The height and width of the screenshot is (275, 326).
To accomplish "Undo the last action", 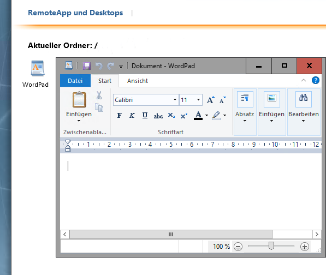I will click(x=99, y=66).
